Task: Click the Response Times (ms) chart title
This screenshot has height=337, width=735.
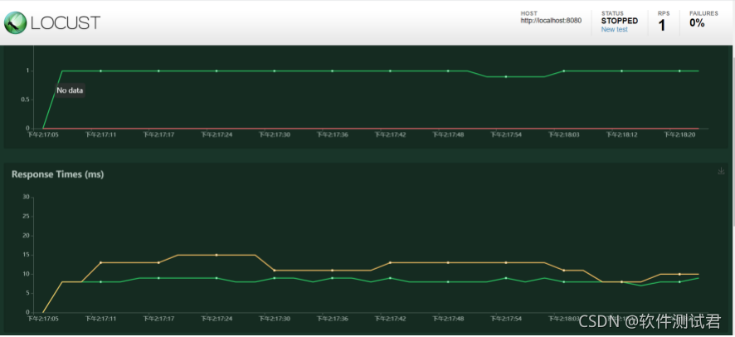Action: tap(58, 174)
